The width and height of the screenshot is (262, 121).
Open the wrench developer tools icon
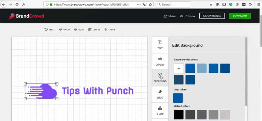tap(24, 4)
